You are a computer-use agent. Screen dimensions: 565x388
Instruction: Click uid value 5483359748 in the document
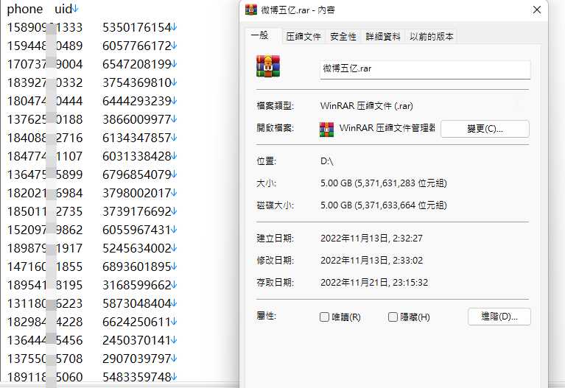coord(136,377)
